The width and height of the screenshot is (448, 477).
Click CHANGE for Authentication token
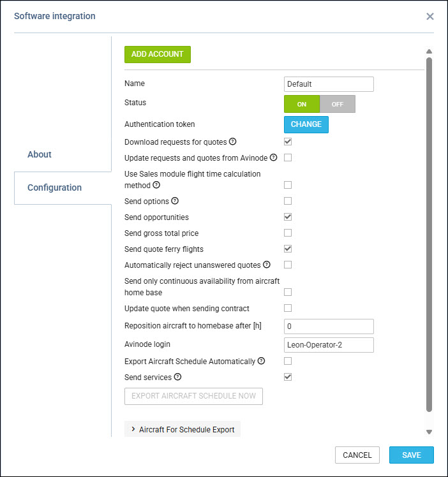(306, 124)
